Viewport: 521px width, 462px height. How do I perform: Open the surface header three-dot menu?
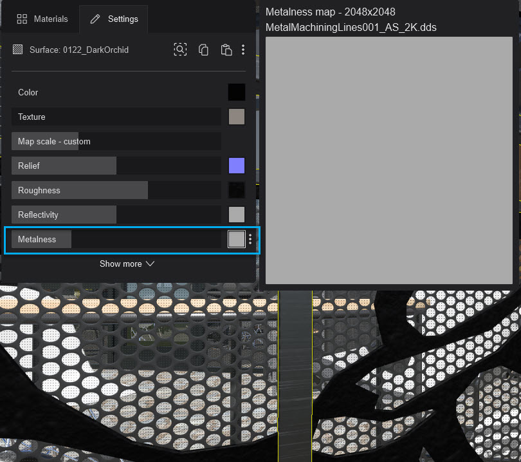(x=243, y=50)
